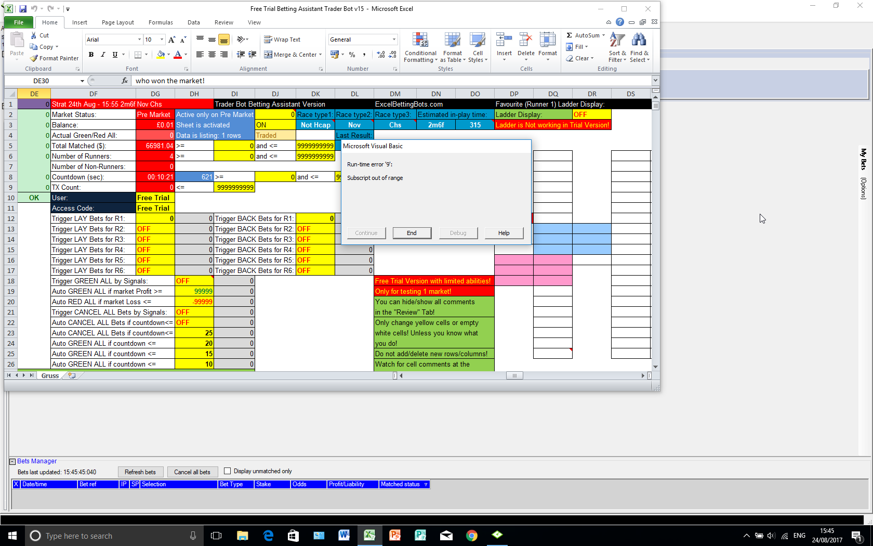Click End in the Visual Basic error dialog
Image resolution: width=873 pixels, height=546 pixels.
coord(412,233)
